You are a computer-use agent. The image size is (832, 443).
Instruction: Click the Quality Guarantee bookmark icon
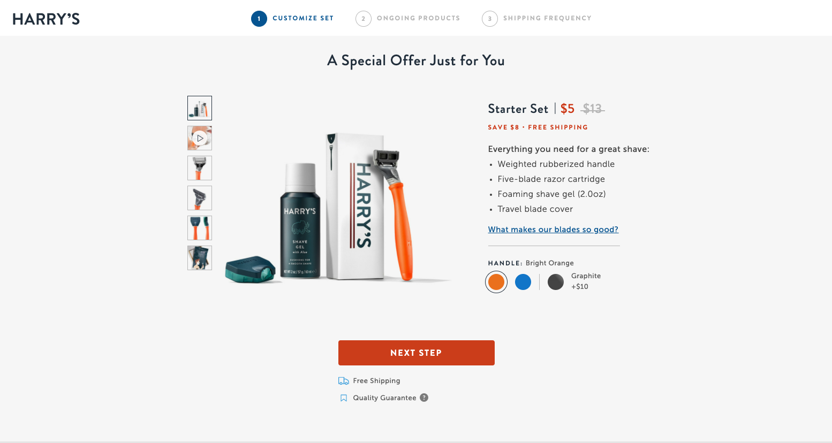[344, 398]
